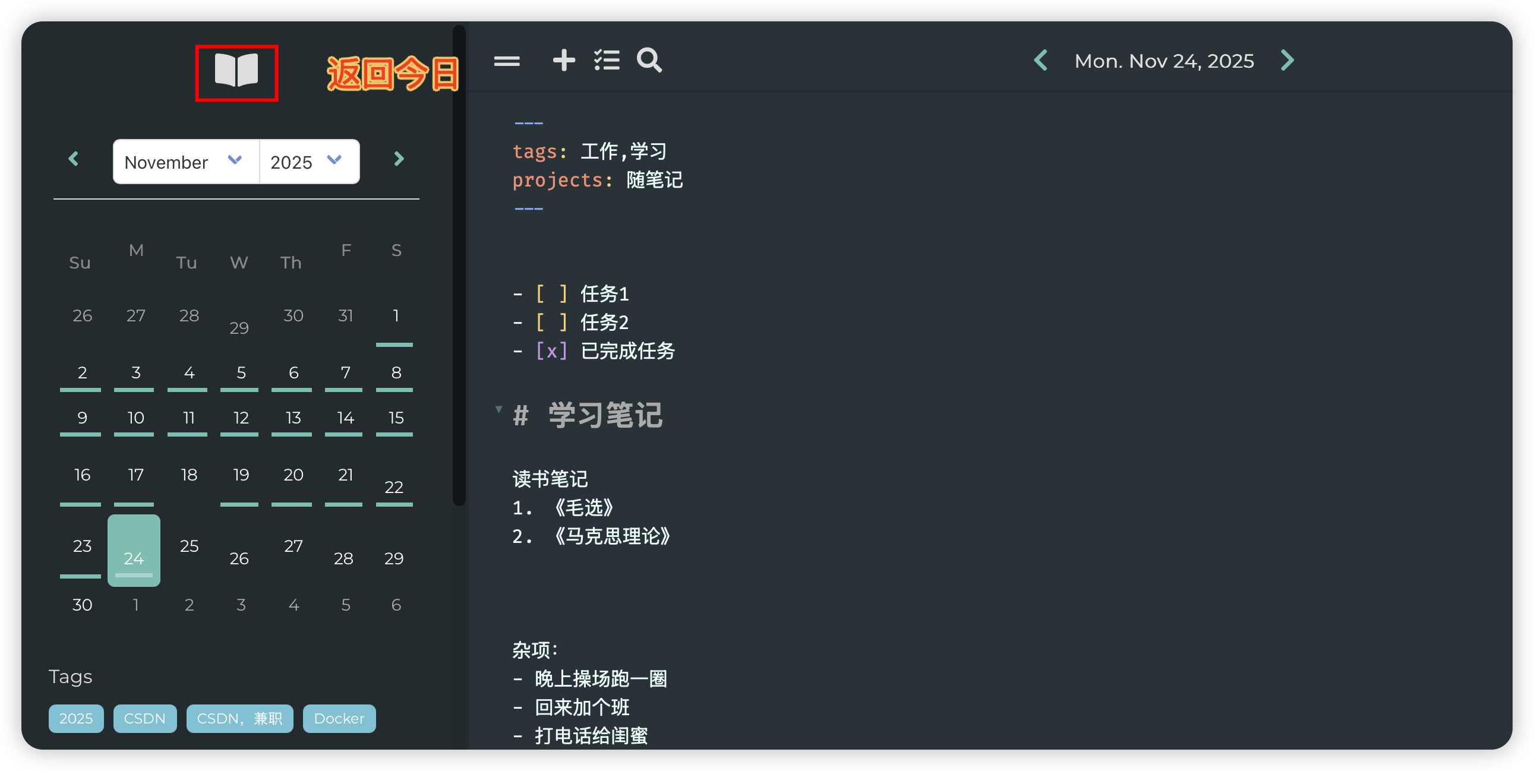Open the November month dropdown
The width and height of the screenshot is (1534, 771).
185,162
